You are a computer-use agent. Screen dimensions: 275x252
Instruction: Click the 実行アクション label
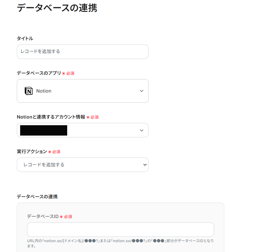(x=32, y=152)
